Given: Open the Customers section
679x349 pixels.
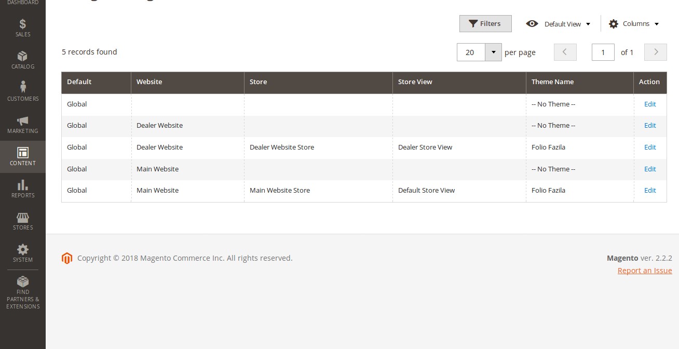Looking at the screenshot, I should (22, 91).
